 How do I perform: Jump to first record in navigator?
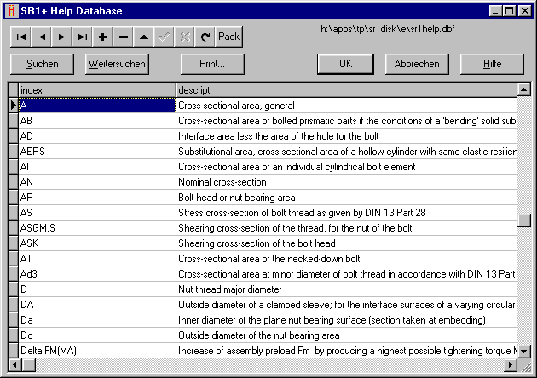tap(21, 37)
